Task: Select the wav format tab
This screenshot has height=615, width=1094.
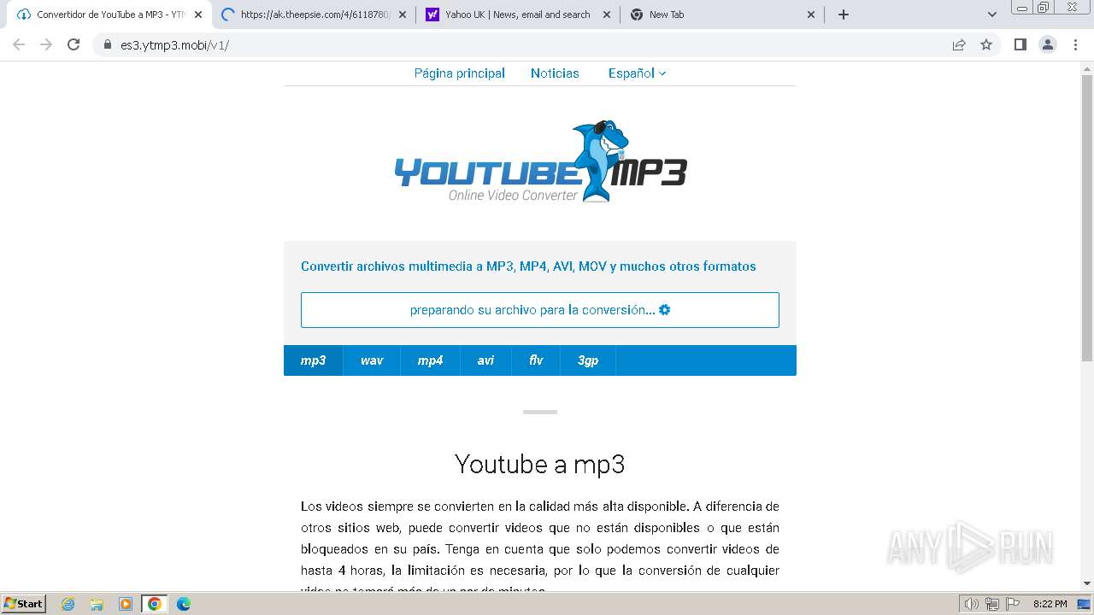Action: tap(372, 360)
